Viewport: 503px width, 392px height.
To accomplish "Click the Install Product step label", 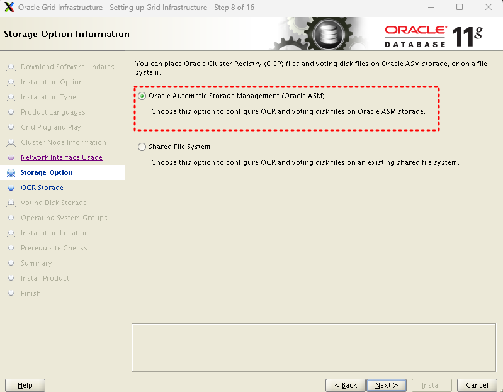I will (45, 278).
